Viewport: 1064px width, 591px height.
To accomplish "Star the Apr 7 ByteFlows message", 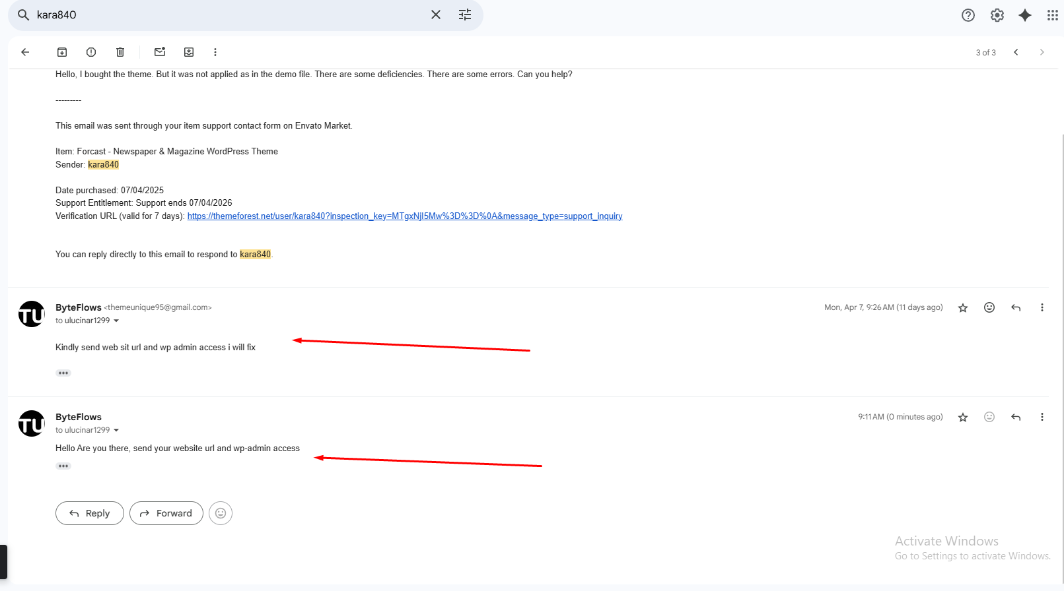I will pos(963,307).
